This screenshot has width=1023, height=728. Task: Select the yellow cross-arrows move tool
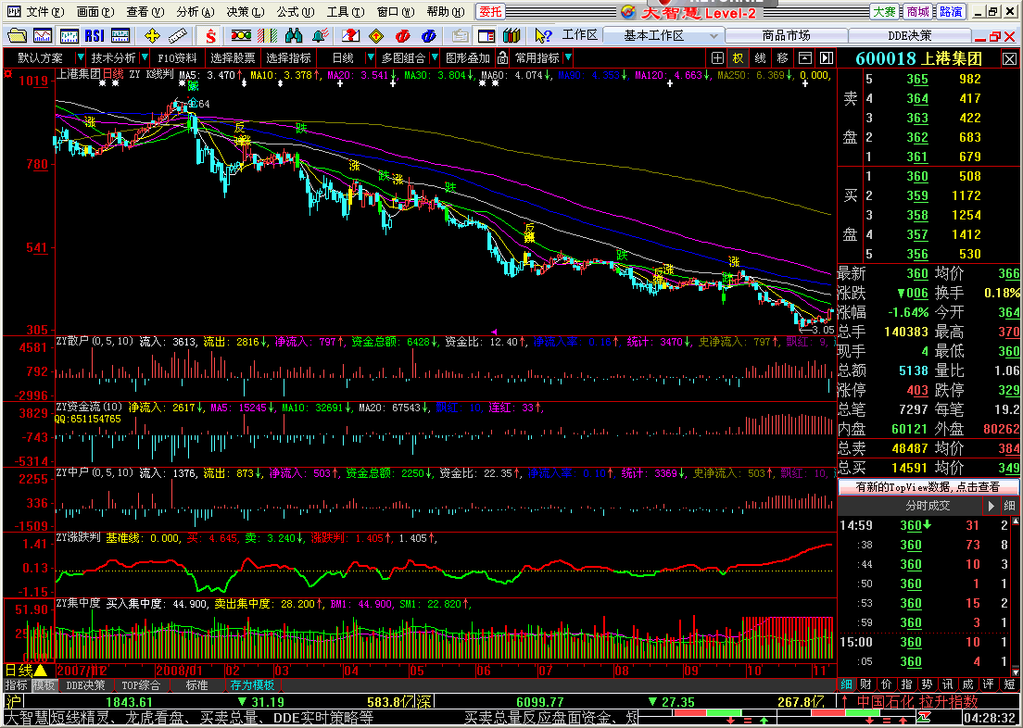[153, 35]
